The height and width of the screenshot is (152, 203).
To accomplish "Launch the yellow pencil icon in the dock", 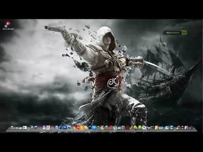I will 131,128.
